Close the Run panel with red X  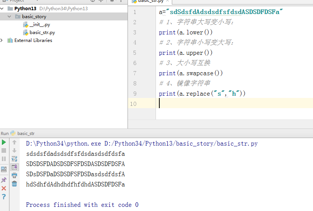[4, 188]
